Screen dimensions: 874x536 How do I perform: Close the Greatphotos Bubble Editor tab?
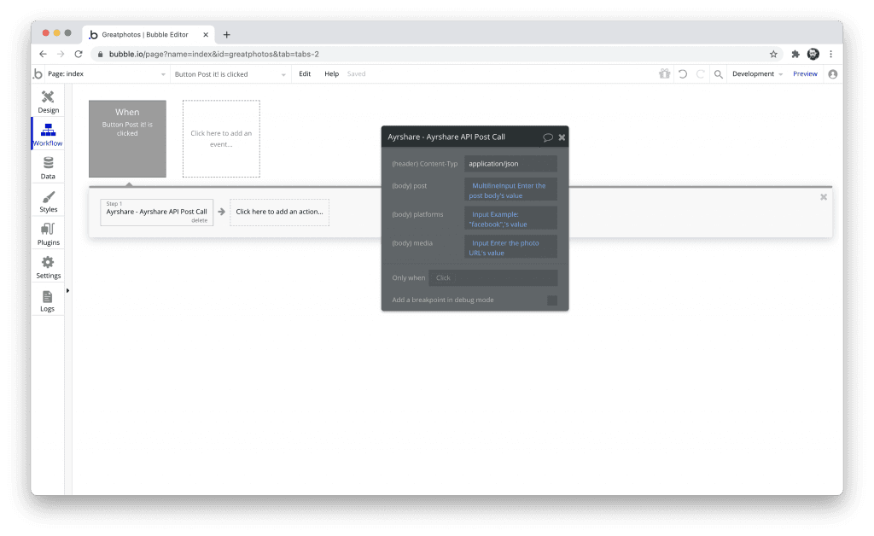pos(206,34)
